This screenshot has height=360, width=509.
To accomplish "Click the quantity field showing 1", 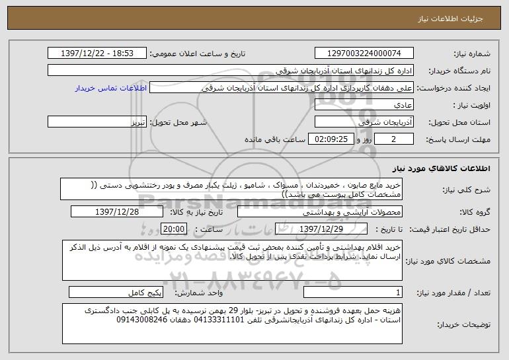I will (353, 293).
